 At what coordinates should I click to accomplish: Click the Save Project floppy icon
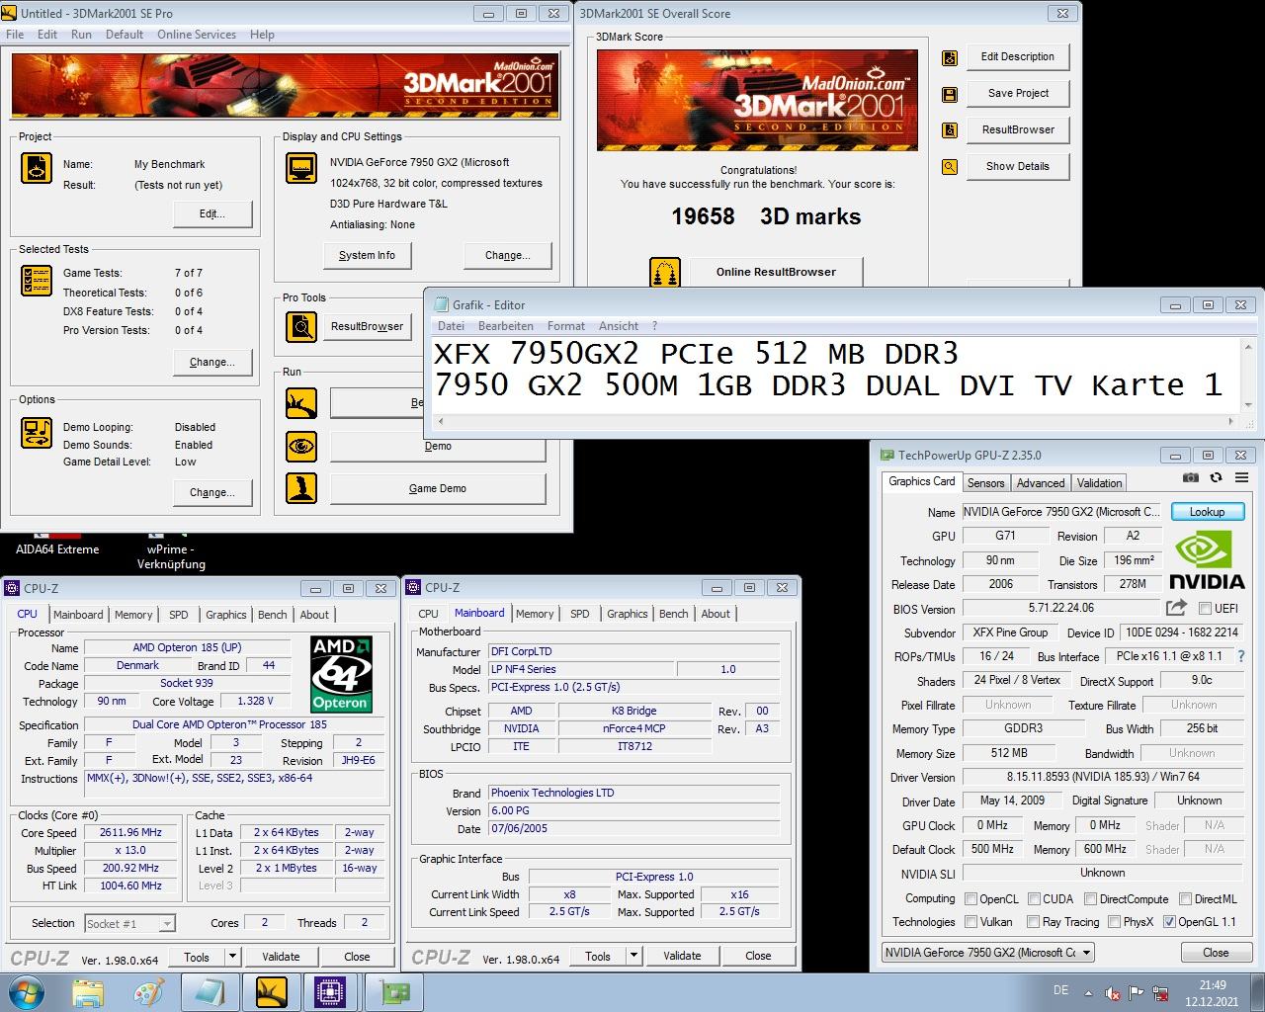[x=950, y=94]
